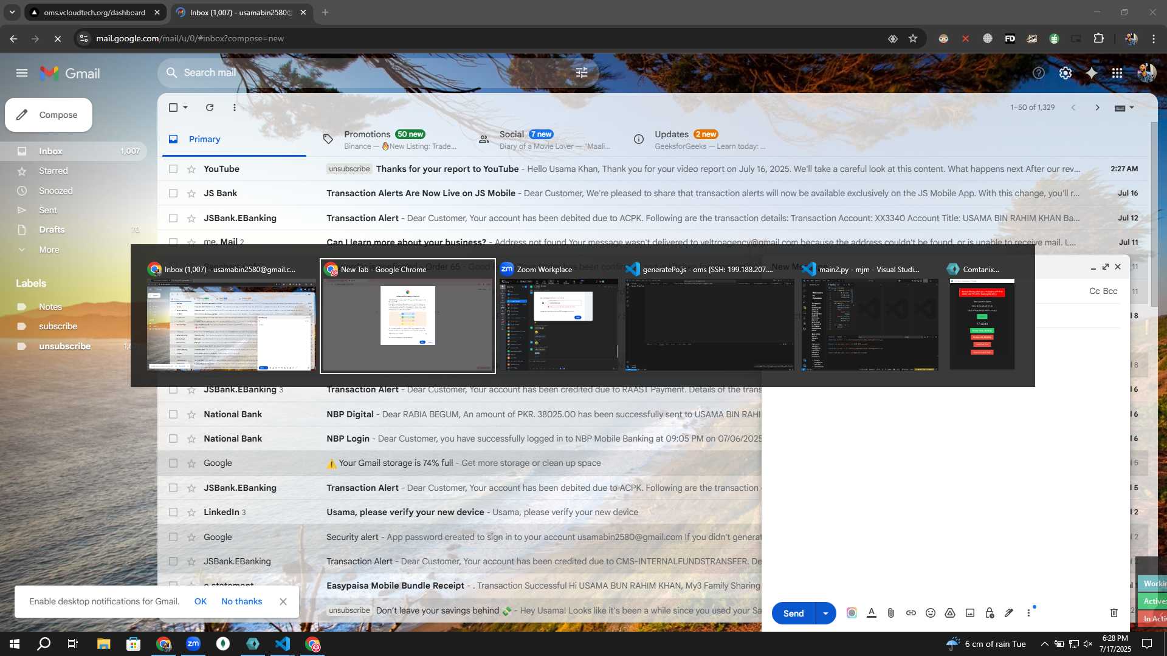Select main2.py Visual Studio window thumbnail
Image resolution: width=1167 pixels, height=656 pixels.
coord(870,316)
